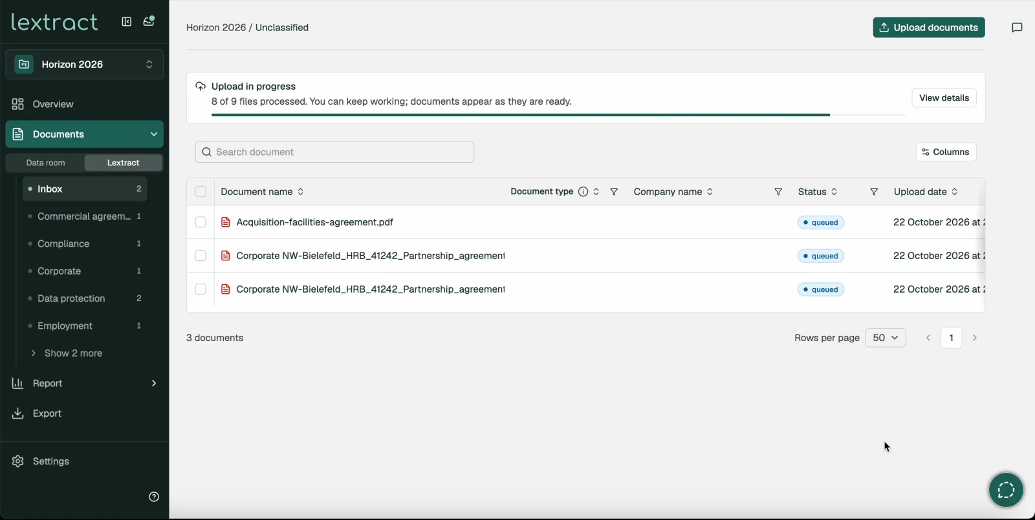Sort by Document name arrows
This screenshot has height=520, width=1035.
click(301, 192)
